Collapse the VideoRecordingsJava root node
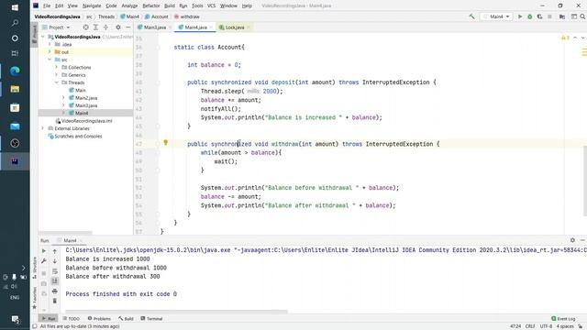 coord(43,37)
